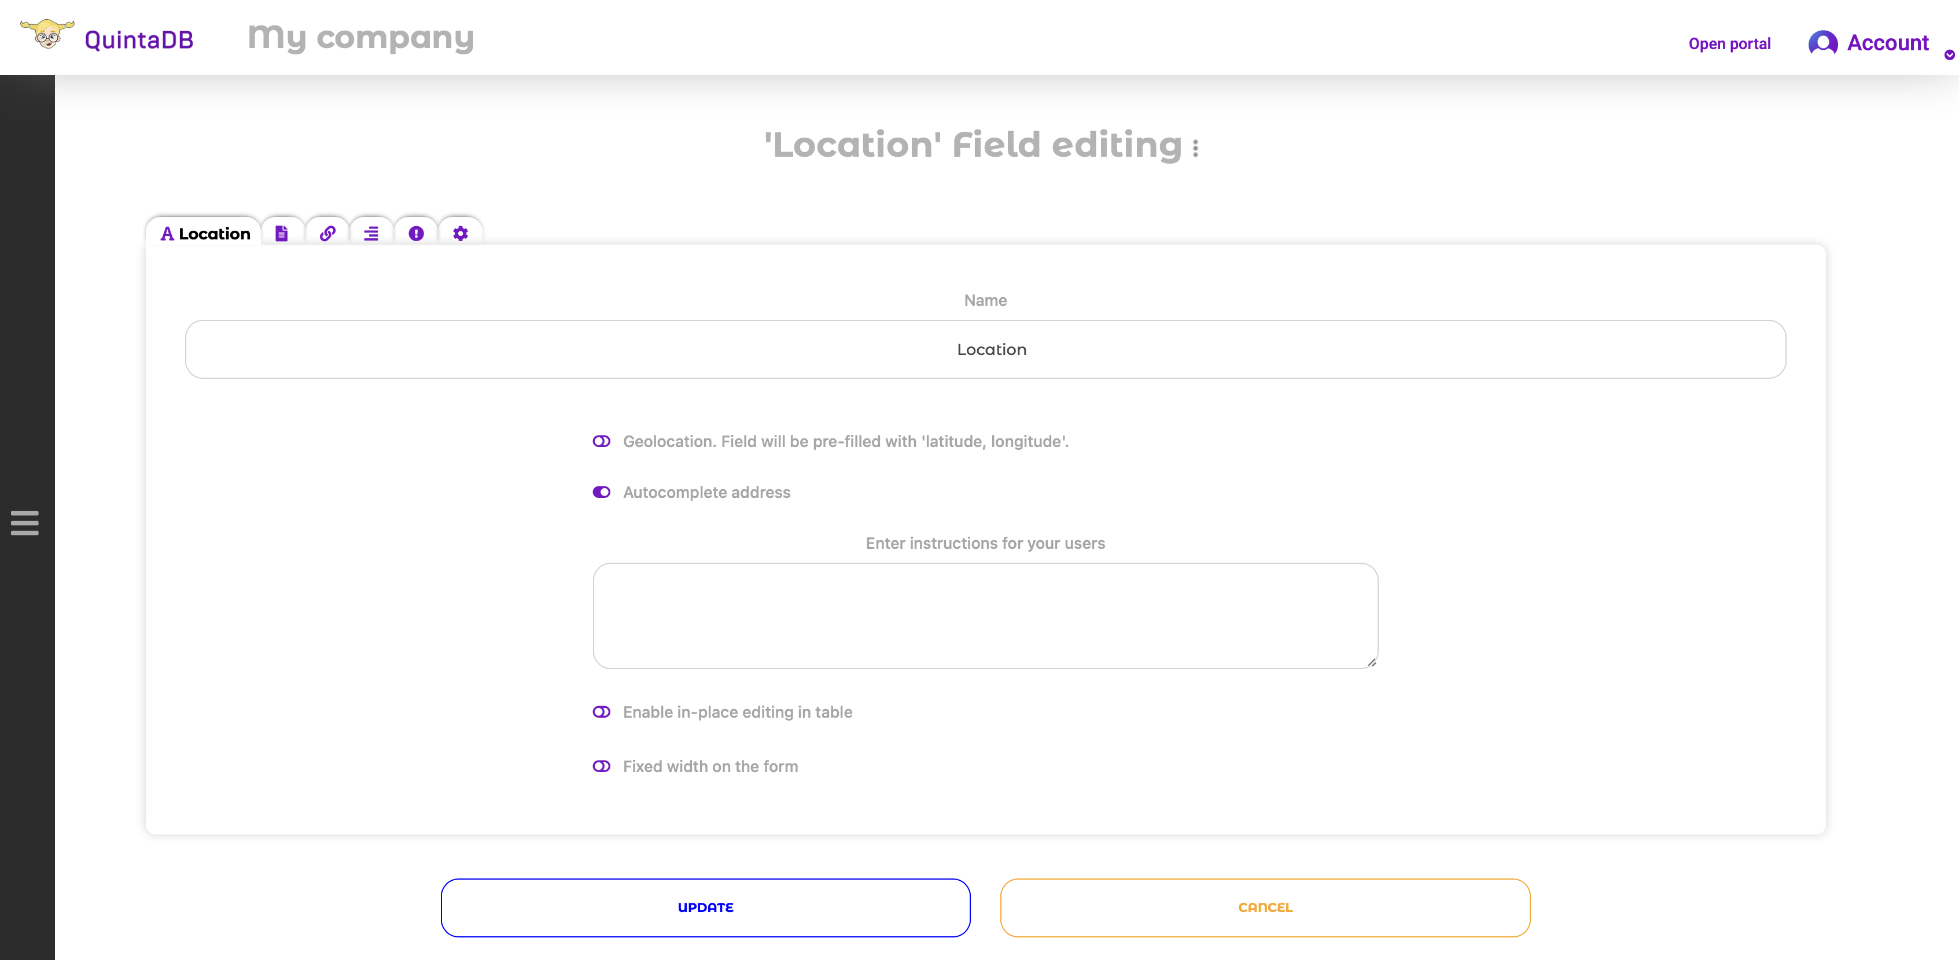Enable the Geolocation toggle
This screenshot has width=1959, height=960.
coord(602,441)
